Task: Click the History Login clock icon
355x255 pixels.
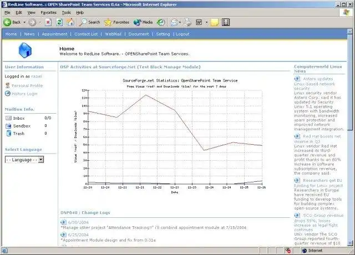Action: pyautogui.click(x=8, y=93)
